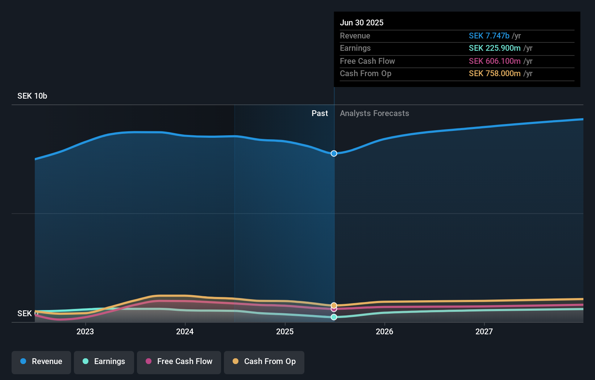Click the SEK 606.100m free cash flow value
The width and height of the screenshot is (595, 380).
[495, 61]
